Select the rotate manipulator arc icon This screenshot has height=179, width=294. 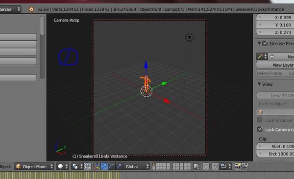click(x=112, y=166)
